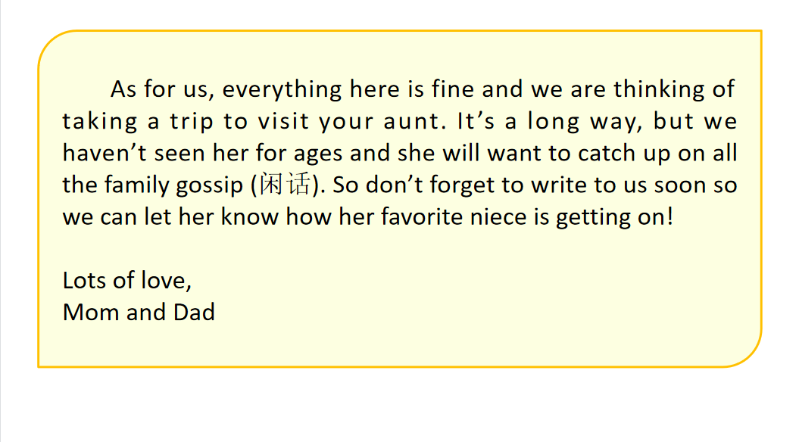
Task: Click the Chinese characters 闲话
Action: (285, 185)
